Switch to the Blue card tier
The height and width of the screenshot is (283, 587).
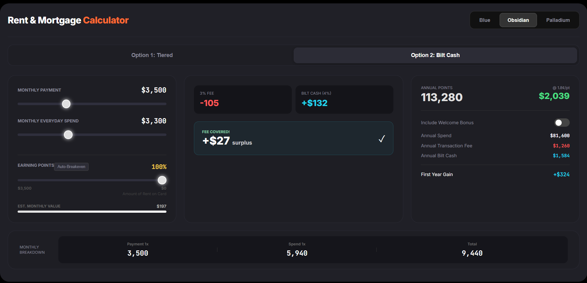pyautogui.click(x=484, y=20)
